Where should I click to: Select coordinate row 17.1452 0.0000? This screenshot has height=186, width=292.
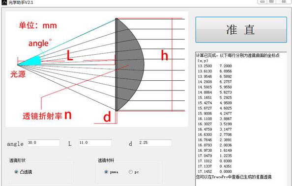pos(215,171)
